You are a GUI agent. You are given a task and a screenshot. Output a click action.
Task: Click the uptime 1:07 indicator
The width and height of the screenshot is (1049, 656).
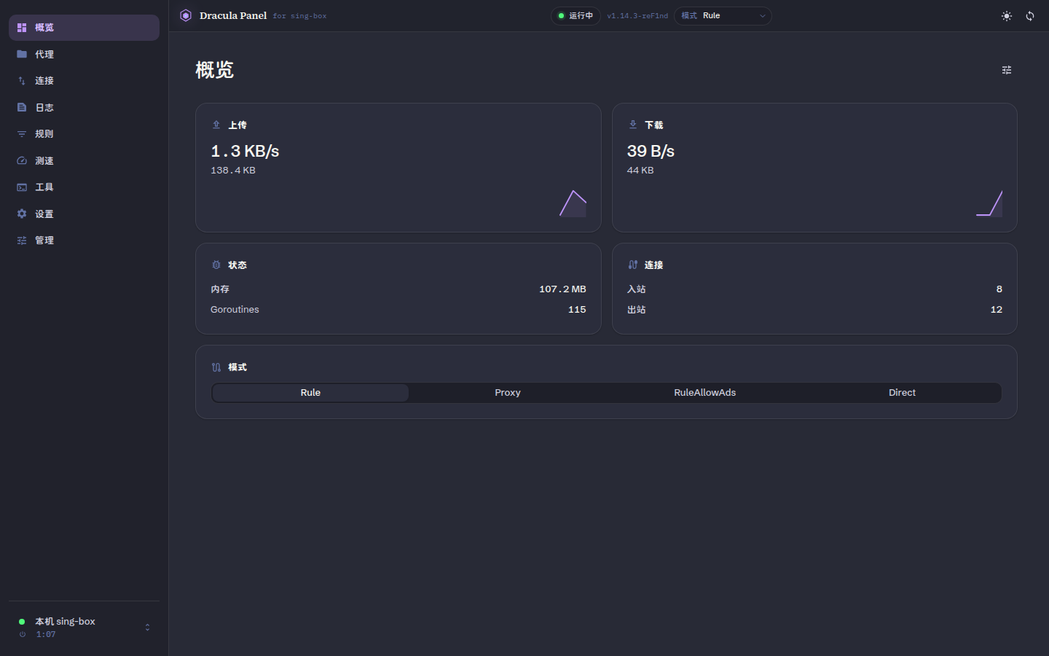click(46, 635)
